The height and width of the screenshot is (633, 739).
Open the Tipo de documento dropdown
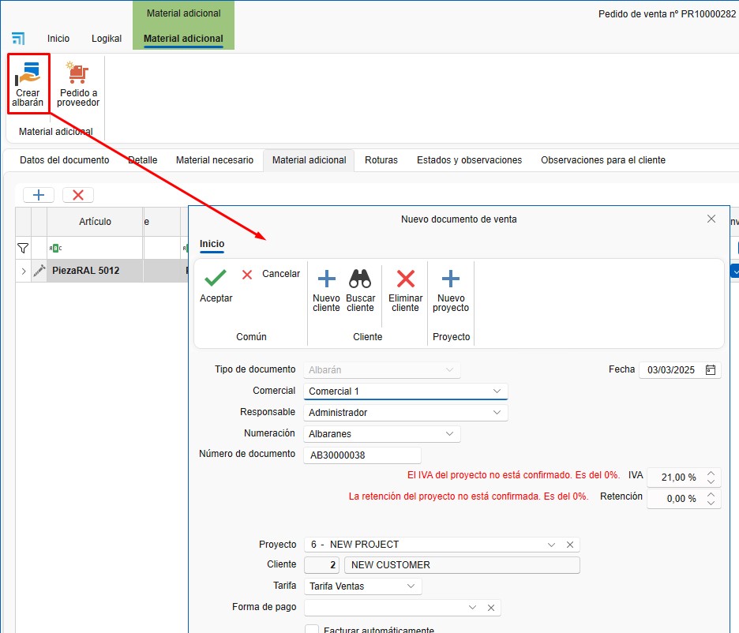click(449, 369)
